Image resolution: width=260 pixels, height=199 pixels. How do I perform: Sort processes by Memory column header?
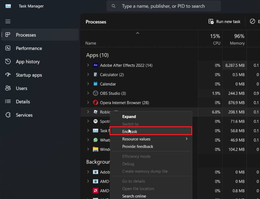click(x=237, y=39)
